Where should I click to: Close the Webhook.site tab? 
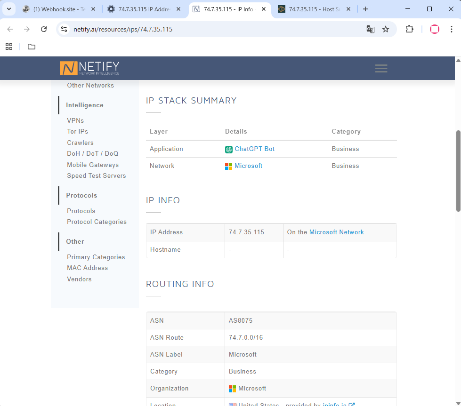click(x=93, y=9)
